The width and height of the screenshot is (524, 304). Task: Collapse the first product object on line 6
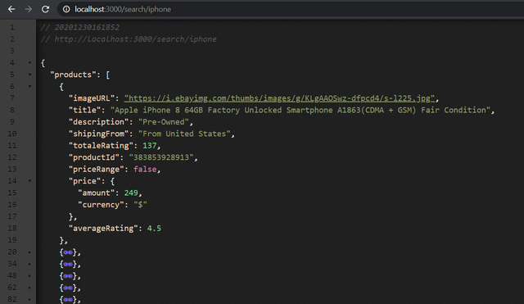29,87
